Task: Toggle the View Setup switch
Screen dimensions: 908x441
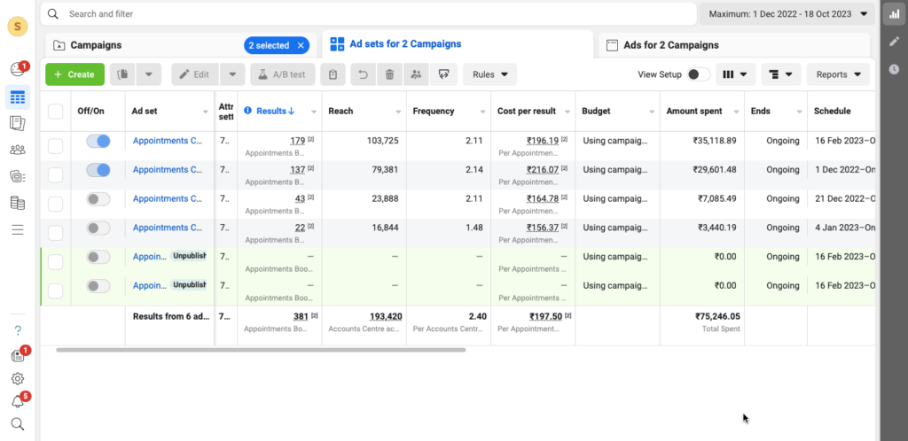Action: (699, 74)
